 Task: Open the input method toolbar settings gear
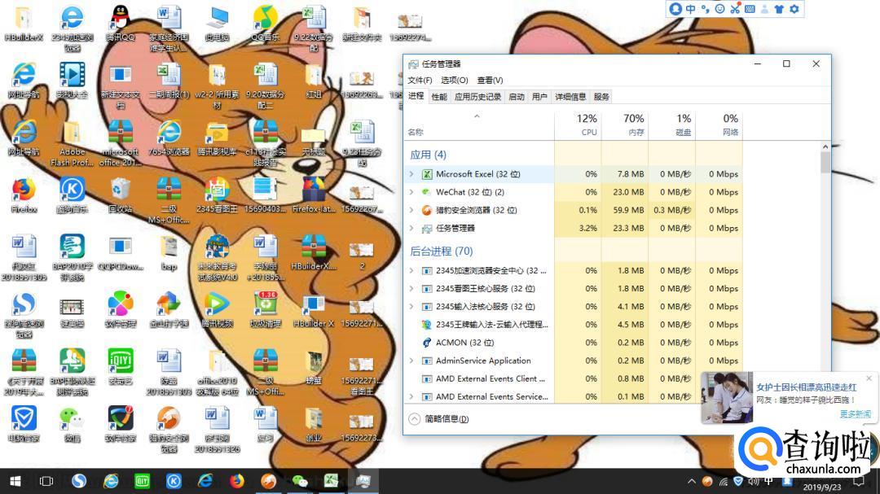coord(794,9)
